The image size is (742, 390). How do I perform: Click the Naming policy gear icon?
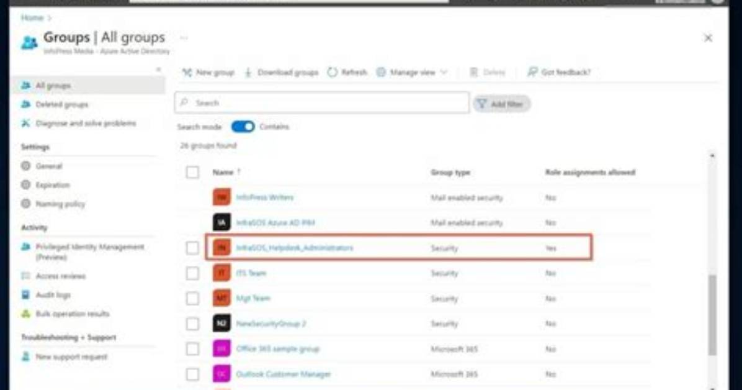click(x=25, y=204)
